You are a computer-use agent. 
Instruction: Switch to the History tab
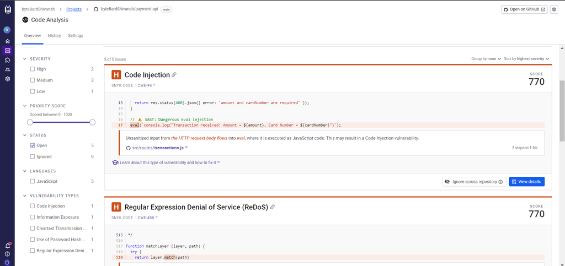[x=55, y=36]
